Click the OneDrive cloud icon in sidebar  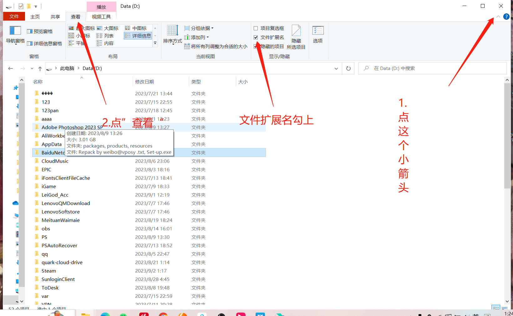(x=15, y=203)
